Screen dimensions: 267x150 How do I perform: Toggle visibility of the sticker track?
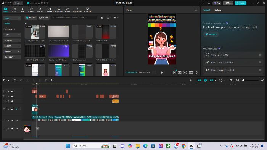(x=12, y=101)
